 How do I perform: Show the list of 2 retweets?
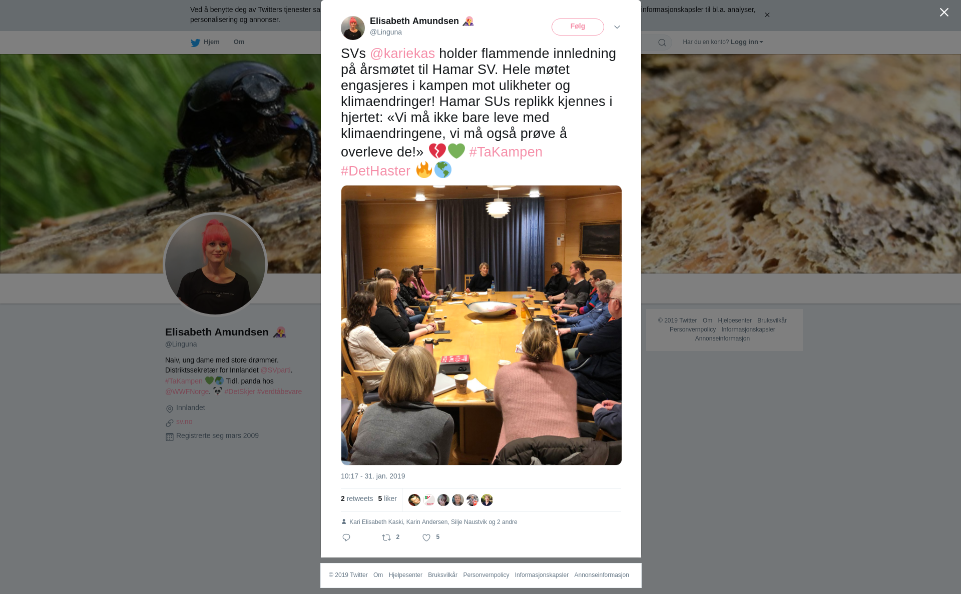point(357,498)
